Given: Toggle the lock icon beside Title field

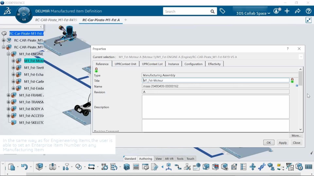Looking at the screenshot, I should 292,81.
